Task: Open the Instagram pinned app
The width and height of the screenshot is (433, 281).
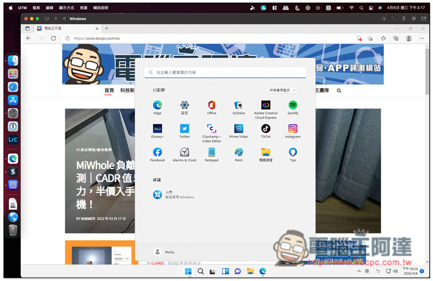Action: click(x=293, y=129)
